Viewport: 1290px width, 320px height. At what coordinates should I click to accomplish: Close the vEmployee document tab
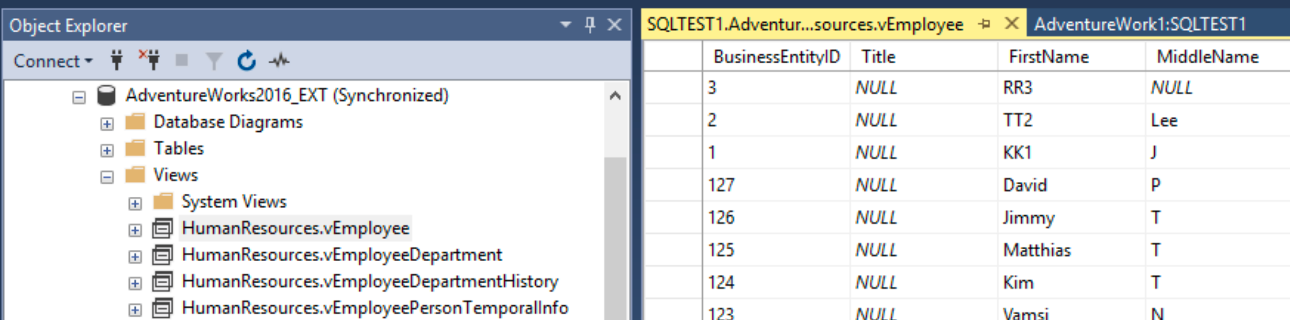pyautogui.click(x=1012, y=24)
